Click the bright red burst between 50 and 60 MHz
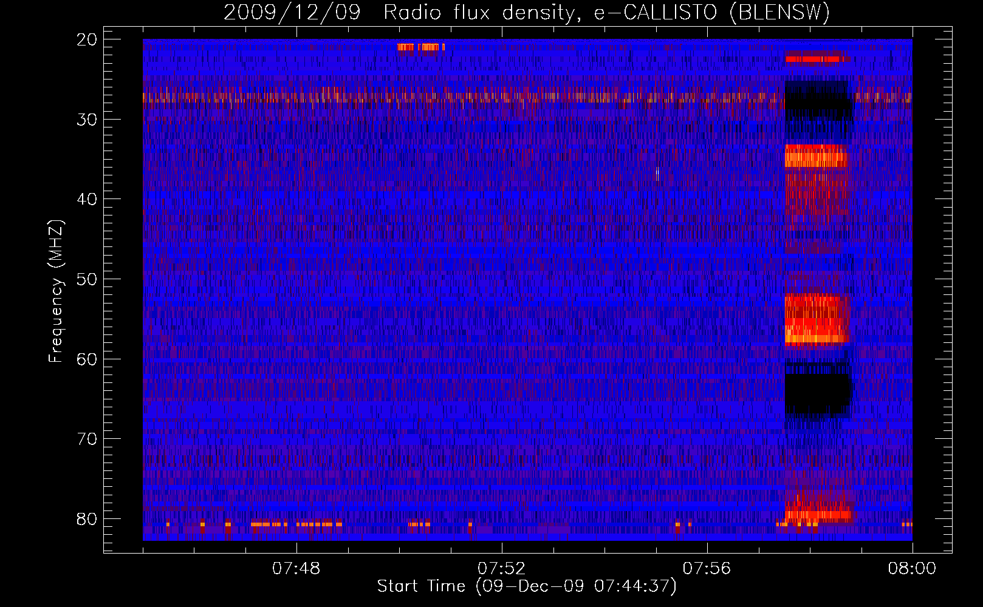The width and height of the screenshot is (983, 607). 816,320
